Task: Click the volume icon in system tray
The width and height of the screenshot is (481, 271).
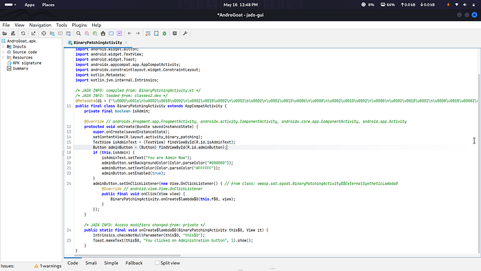Action: [x=465, y=5]
